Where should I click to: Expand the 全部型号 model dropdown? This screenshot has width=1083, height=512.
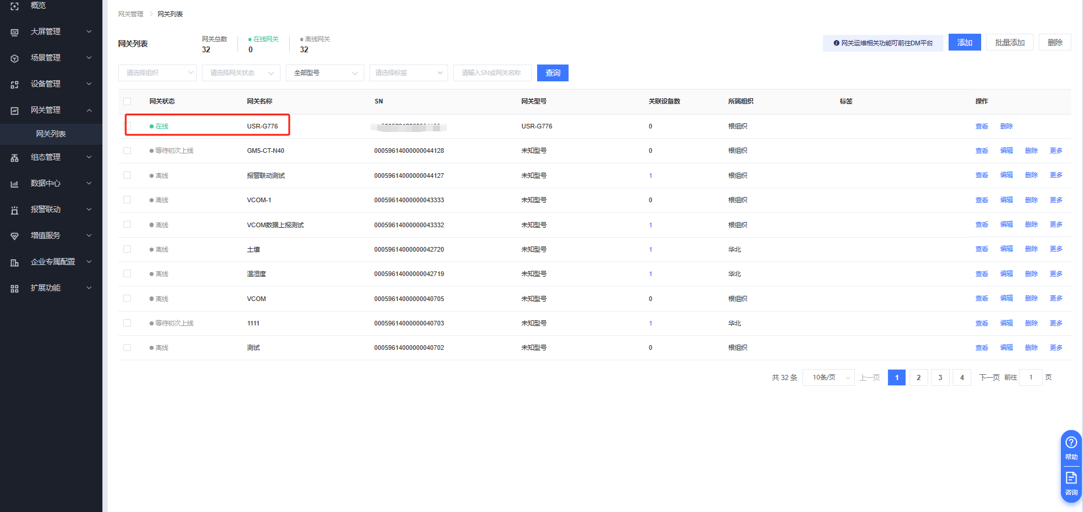325,73
